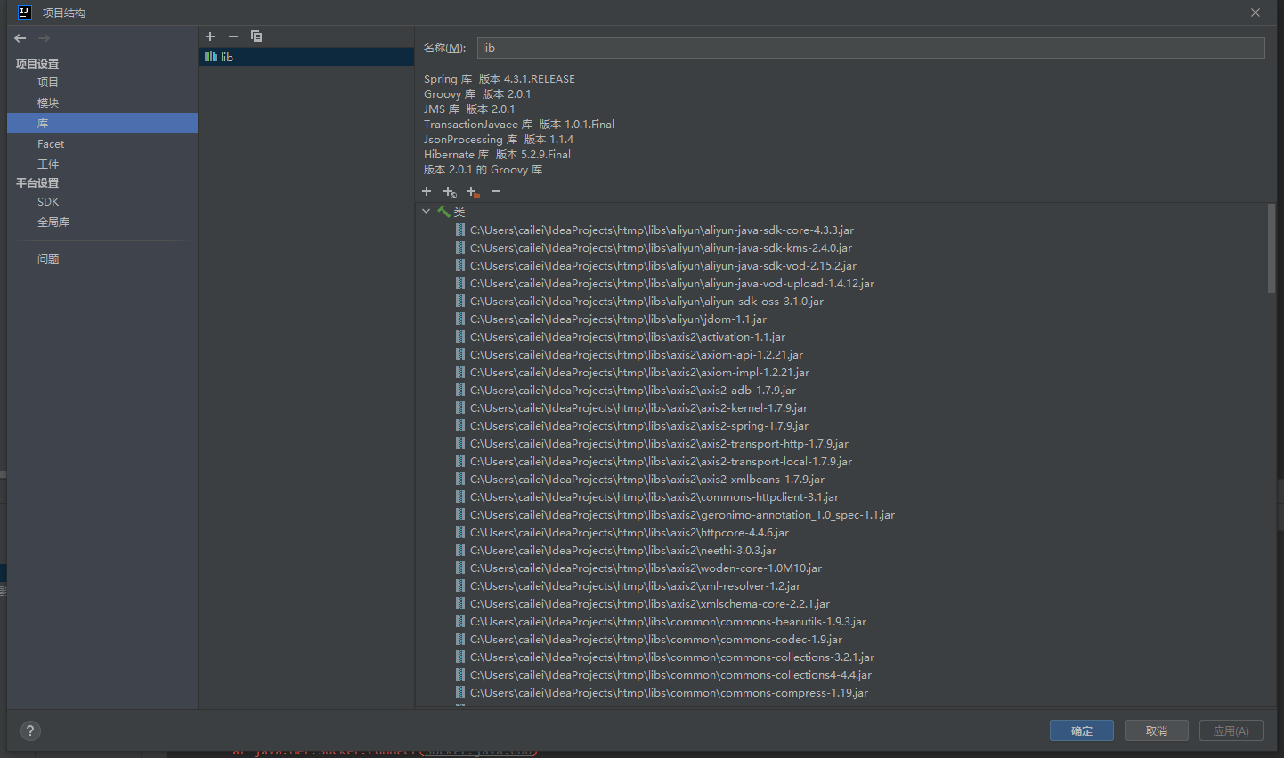Click the TransactionJavaee 库 版本 1.0.1.Final text
The height and width of the screenshot is (758, 1284).
click(519, 124)
